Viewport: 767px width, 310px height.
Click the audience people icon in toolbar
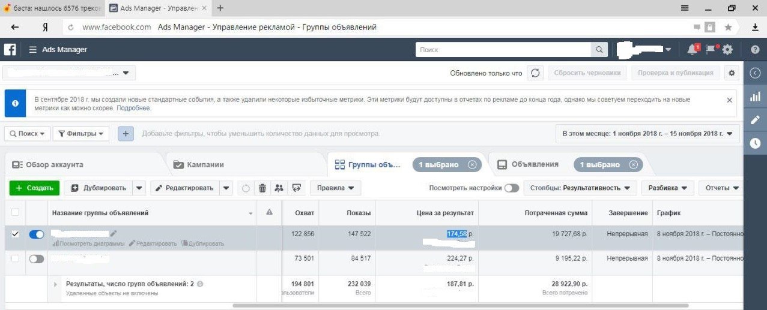pos(279,188)
